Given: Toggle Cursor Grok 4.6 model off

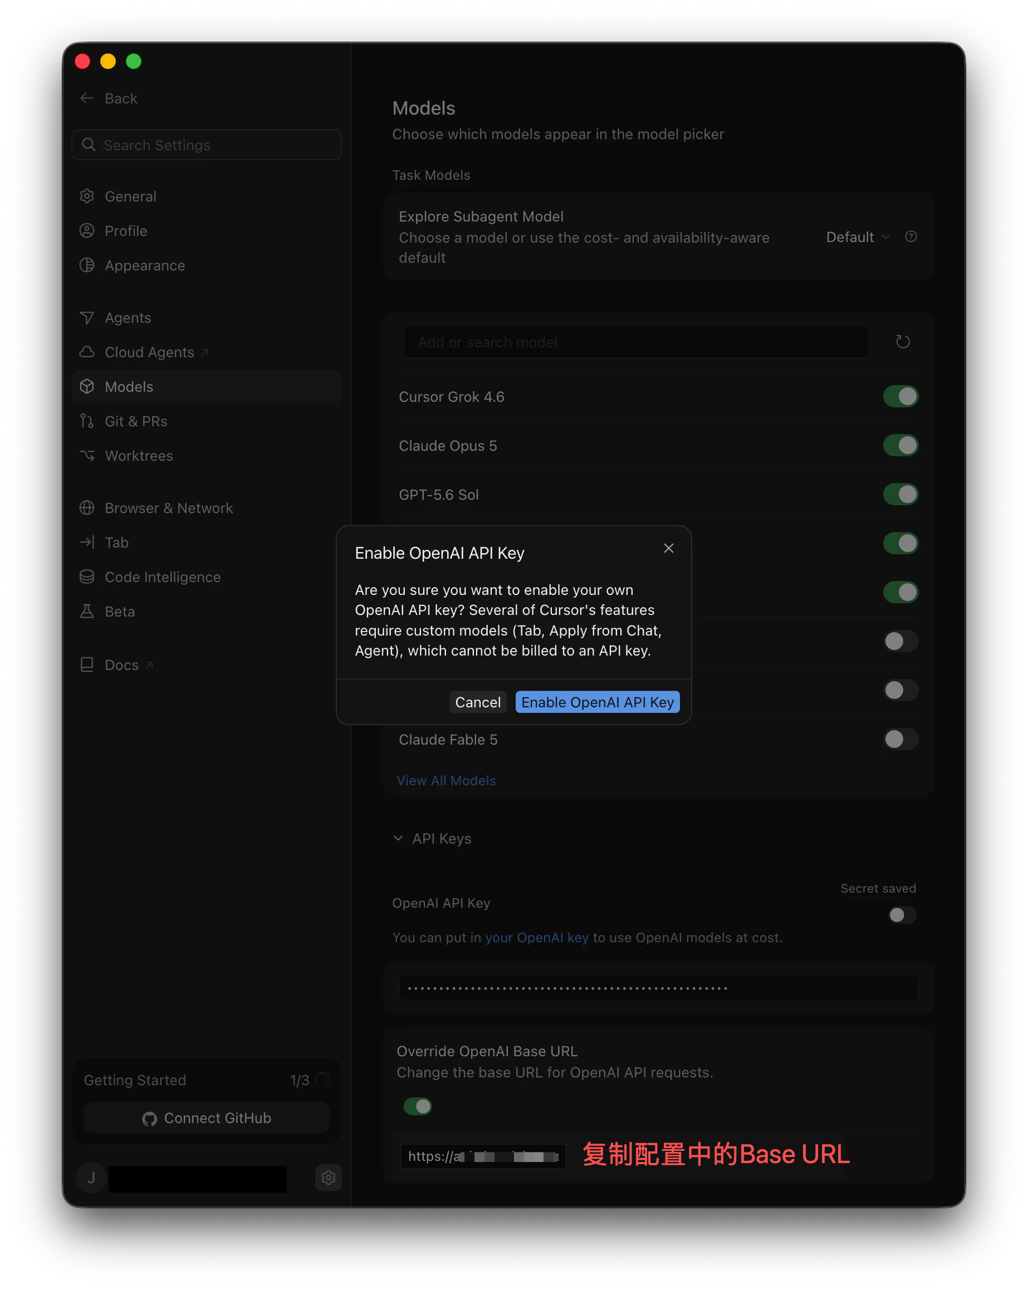Looking at the screenshot, I should tap(900, 396).
